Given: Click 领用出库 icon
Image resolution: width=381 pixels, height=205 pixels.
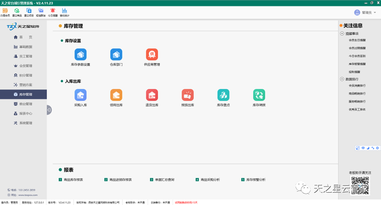Looking at the screenshot, I should coord(116,95).
